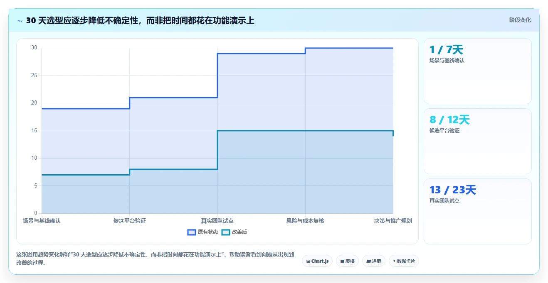Viewport: 548px width, 283px height.
Task: Click the 原有状态 legend color box
Action: point(191,232)
